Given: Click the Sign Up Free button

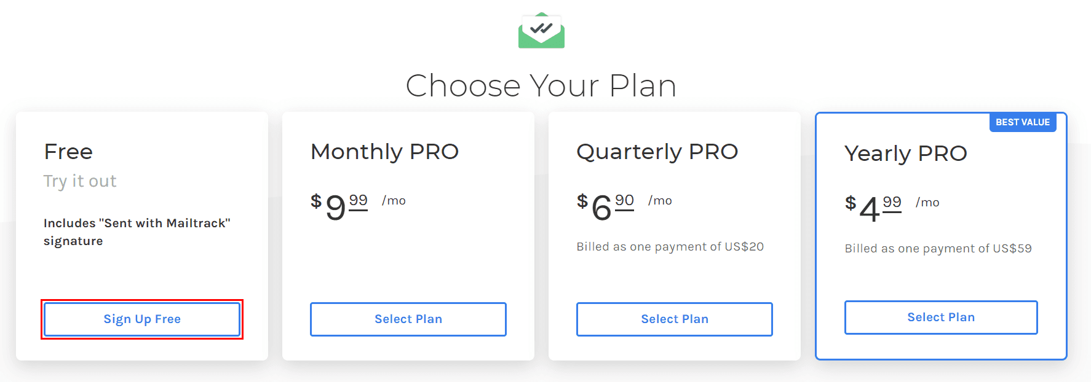Looking at the screenshot, I should 142,319.
